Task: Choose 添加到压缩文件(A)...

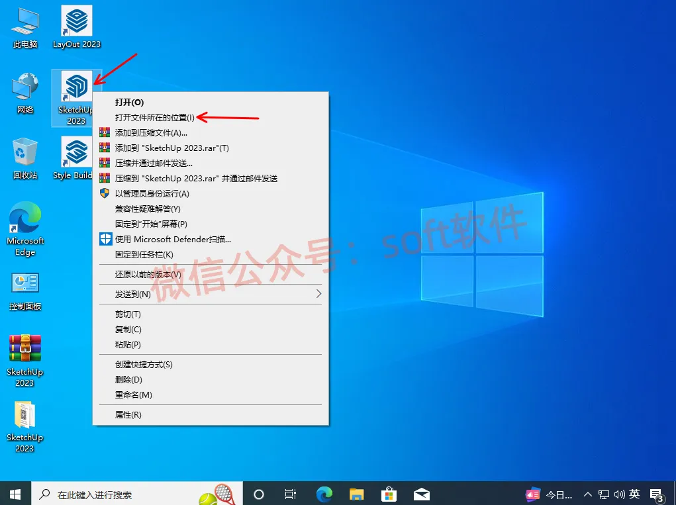Action: (211, 133)
